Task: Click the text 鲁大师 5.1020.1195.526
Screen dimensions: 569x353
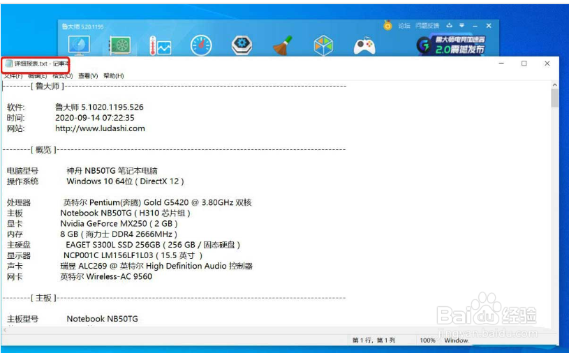Action: click(x=99, y=107)
